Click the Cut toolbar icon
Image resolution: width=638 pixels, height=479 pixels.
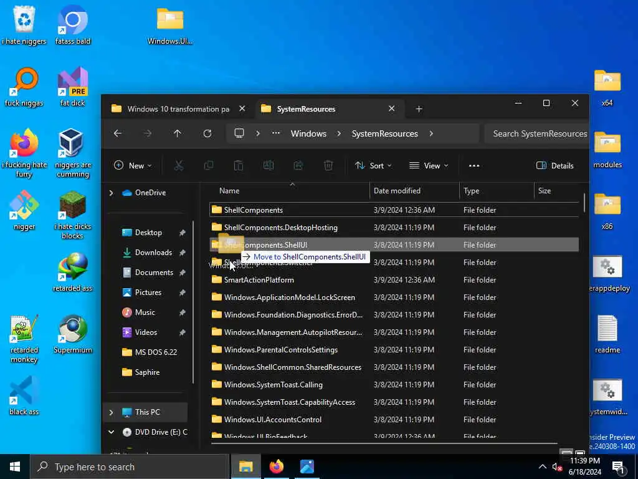click(x=179, y=165)
